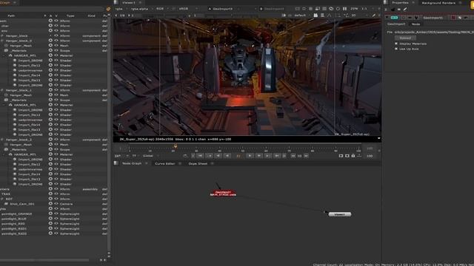Toggle visibility eye for Hangar_block_0

point(56,41)
